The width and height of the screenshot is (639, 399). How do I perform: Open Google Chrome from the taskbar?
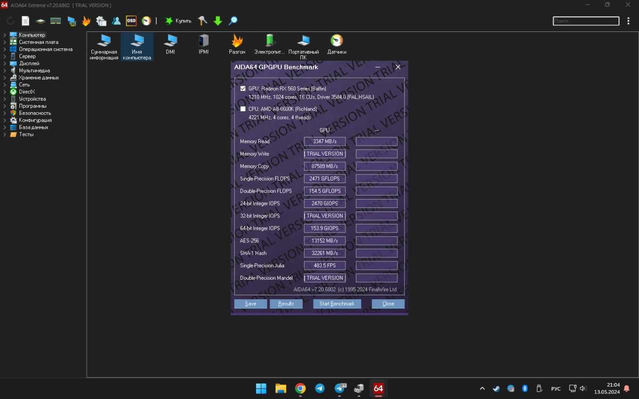coord(300,388)
